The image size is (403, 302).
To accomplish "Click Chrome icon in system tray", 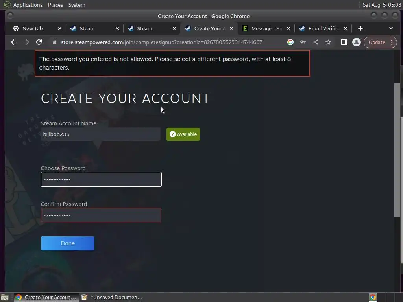I will (373, 297).
